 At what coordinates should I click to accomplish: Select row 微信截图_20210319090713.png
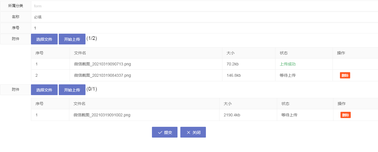click(x=204, y=64)
